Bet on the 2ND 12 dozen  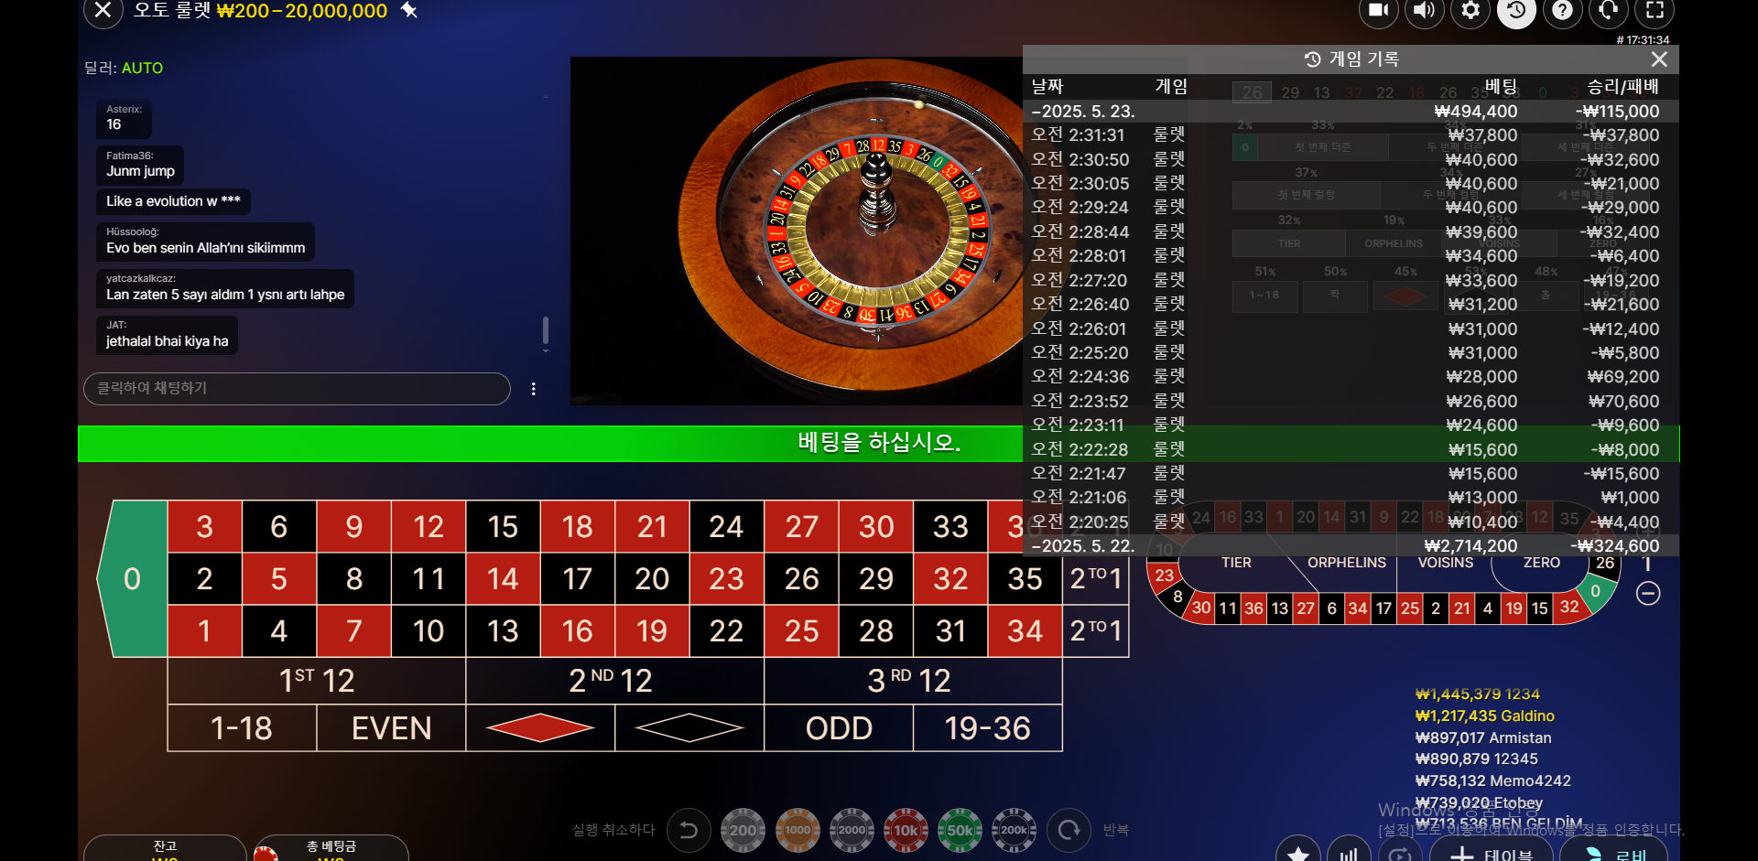point(614,681)
